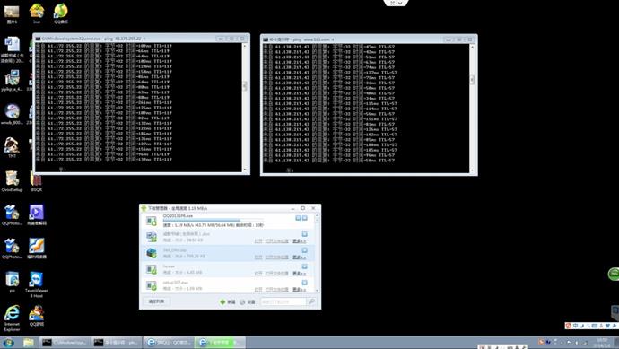Click the search input field in the download manager
Image resolution: width=619 pixels, height=349 pixels.
(283, 302)
